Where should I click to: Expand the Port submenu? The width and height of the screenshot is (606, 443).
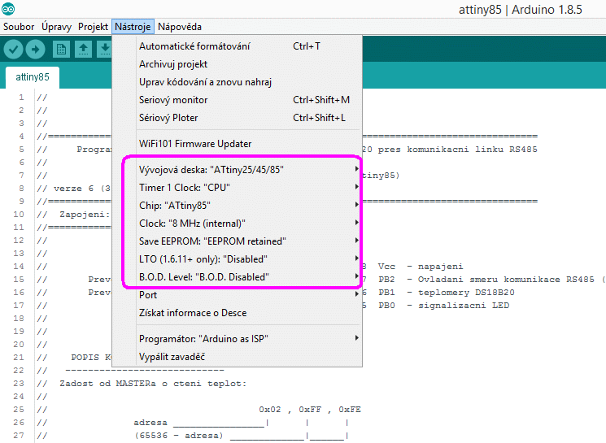(x=237, y=295)
